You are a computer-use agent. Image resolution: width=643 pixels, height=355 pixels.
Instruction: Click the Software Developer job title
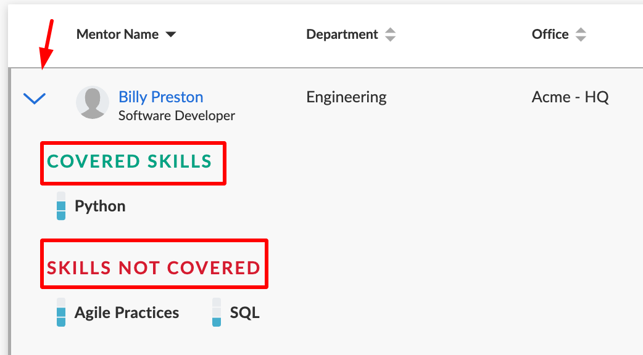[176, 116]
